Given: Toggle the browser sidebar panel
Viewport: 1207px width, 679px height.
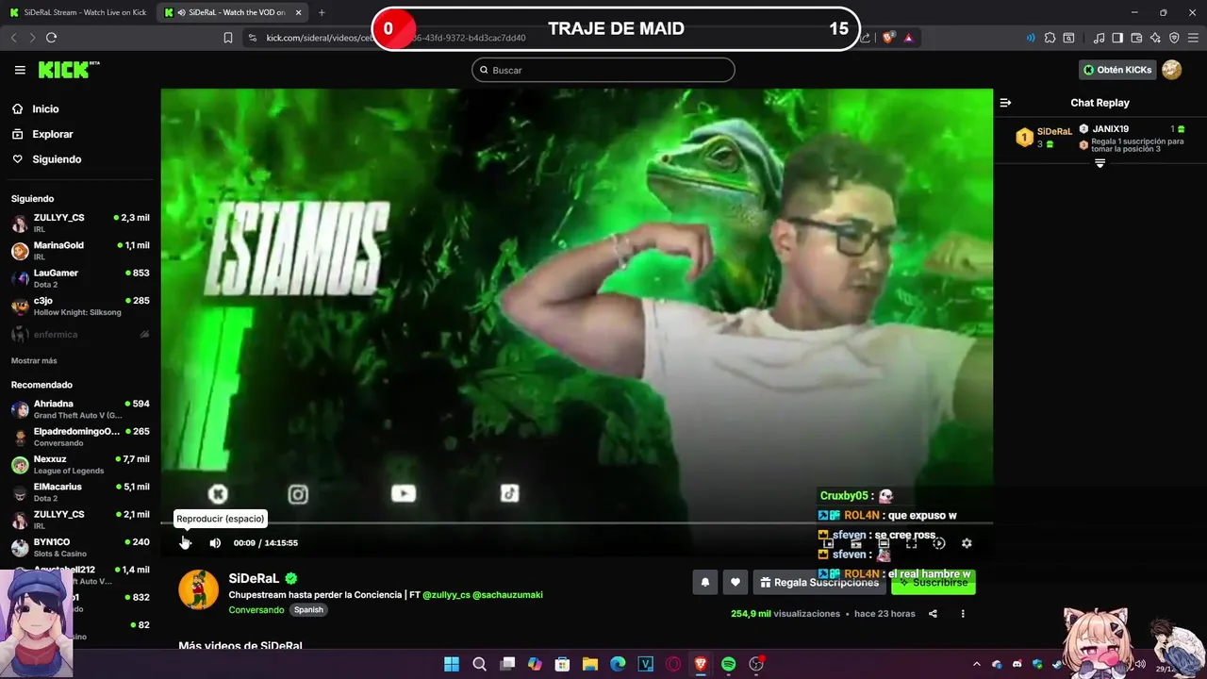Looking at the screenshot, I should click(1117, 38).
